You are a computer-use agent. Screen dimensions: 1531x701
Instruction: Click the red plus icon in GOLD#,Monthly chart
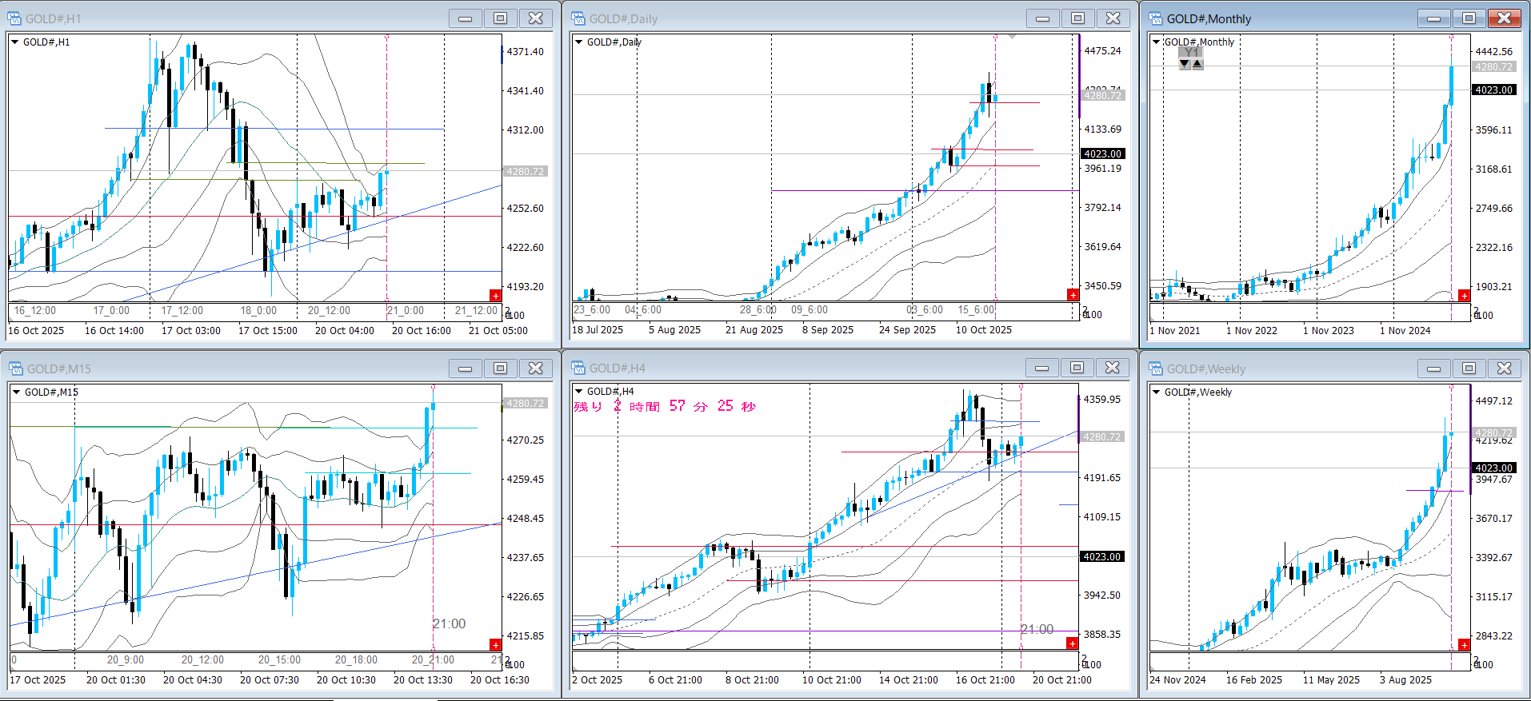pyautogui.click(x=1464, y=296)
